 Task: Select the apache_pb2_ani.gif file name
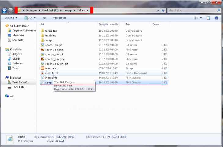56,64
